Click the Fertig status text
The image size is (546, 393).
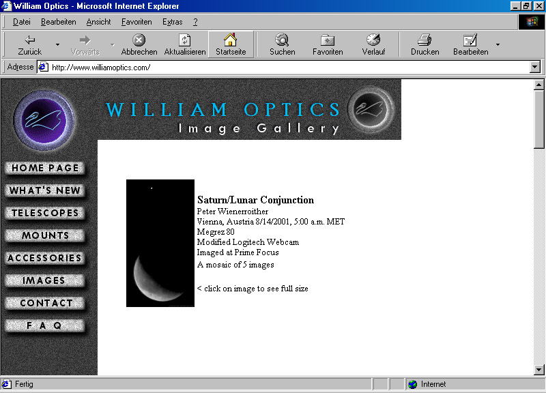click(24, 384)
